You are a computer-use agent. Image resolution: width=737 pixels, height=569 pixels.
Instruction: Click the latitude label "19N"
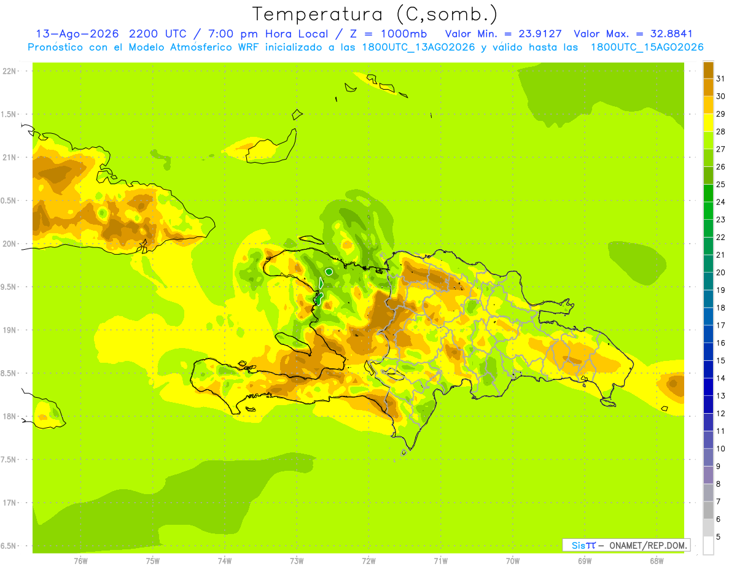tap(10, 330)
